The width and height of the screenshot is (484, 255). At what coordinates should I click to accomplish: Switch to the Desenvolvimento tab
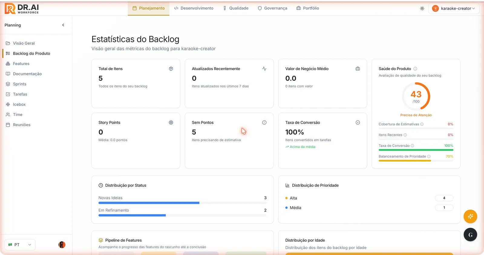click(x=194, y=8)
